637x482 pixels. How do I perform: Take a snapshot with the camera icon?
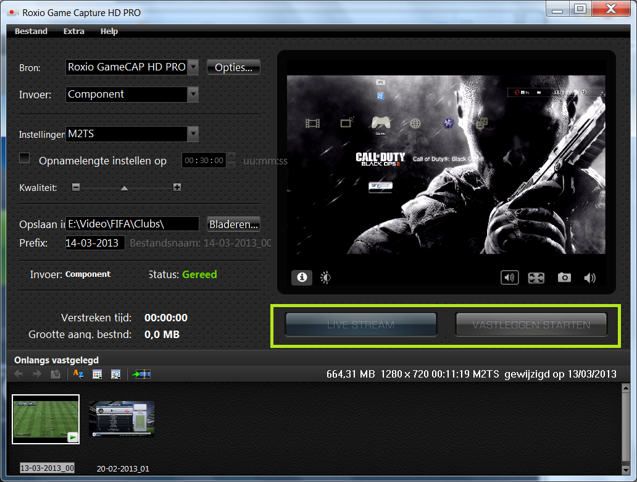[564, 277]
